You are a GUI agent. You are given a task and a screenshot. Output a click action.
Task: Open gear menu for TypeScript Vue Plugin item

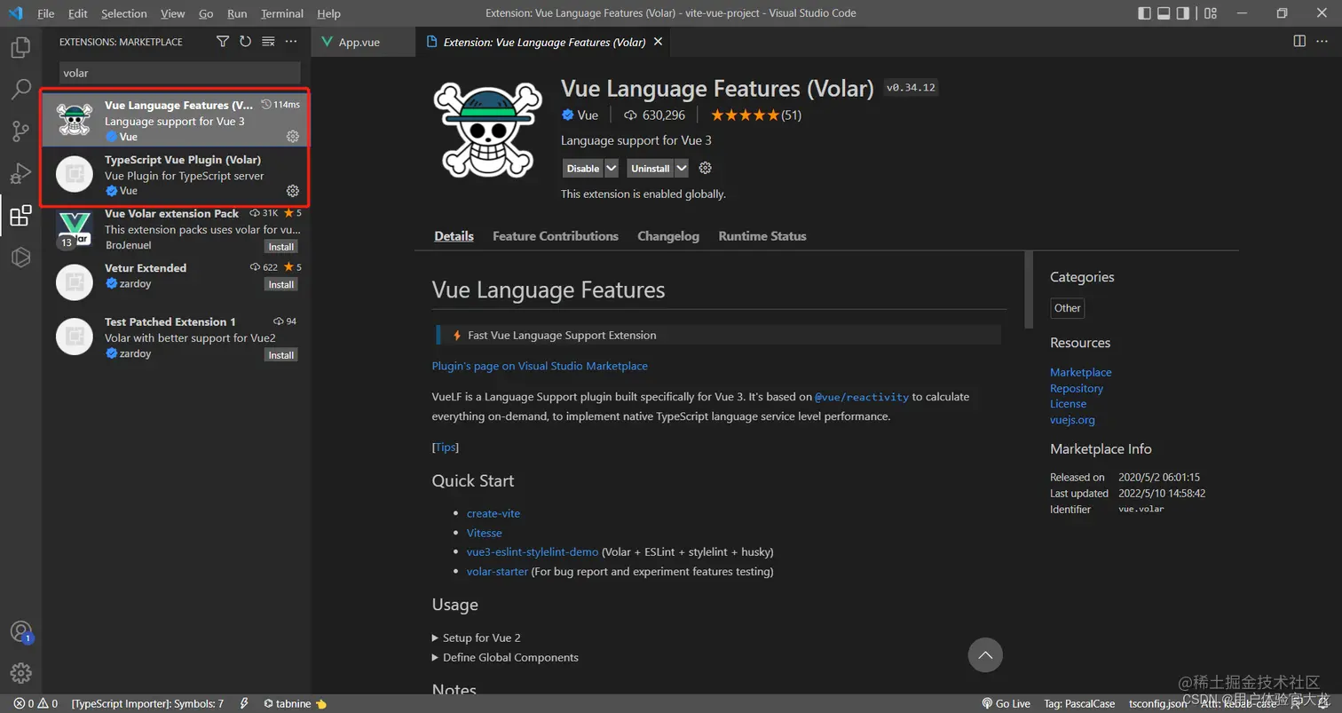click(292, 191)
